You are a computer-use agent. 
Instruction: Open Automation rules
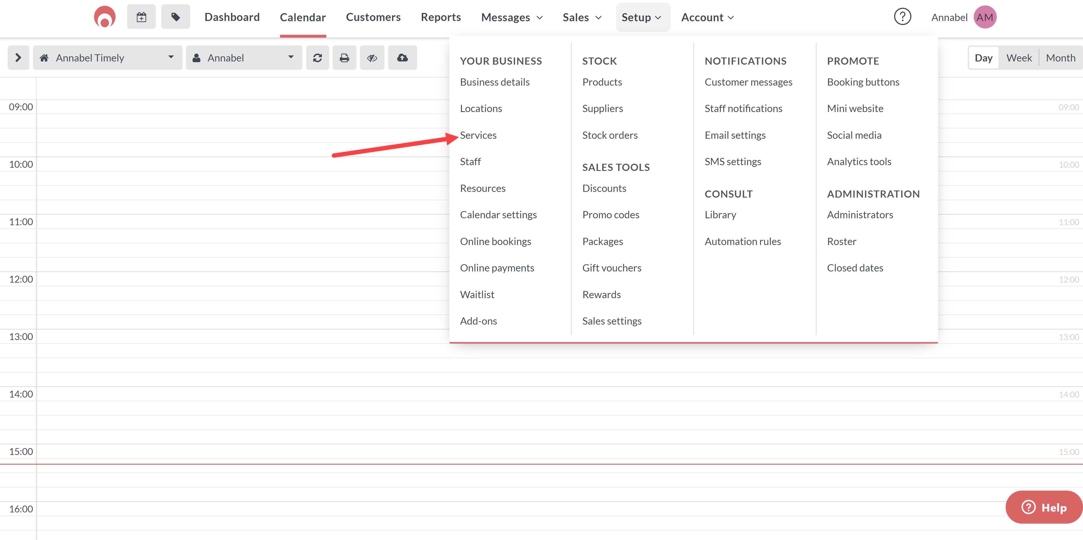click(743, 242)
